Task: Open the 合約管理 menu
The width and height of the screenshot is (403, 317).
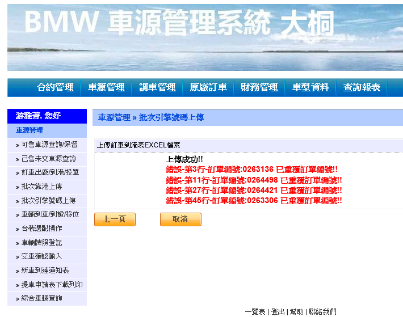Action: coord(55,87)
